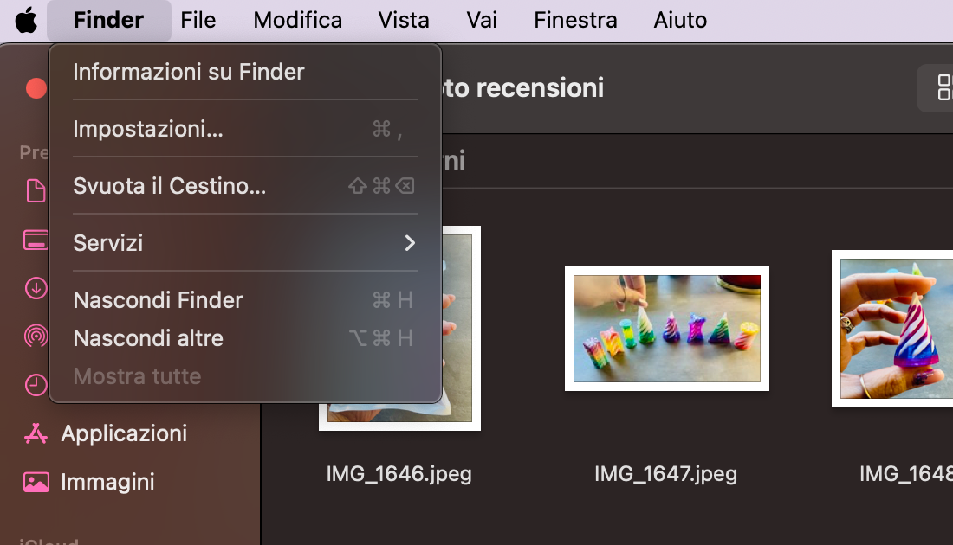The width and height of the screenshot is (953, 545).
Task: Hide Finder using Nascondi Finder
Action: 158,299
